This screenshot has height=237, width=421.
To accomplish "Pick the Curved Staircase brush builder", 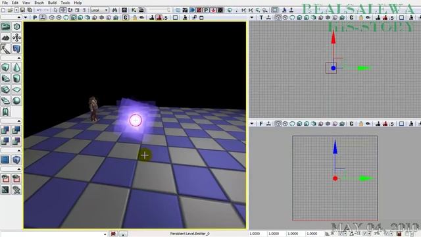I will (x=5, y=78).
